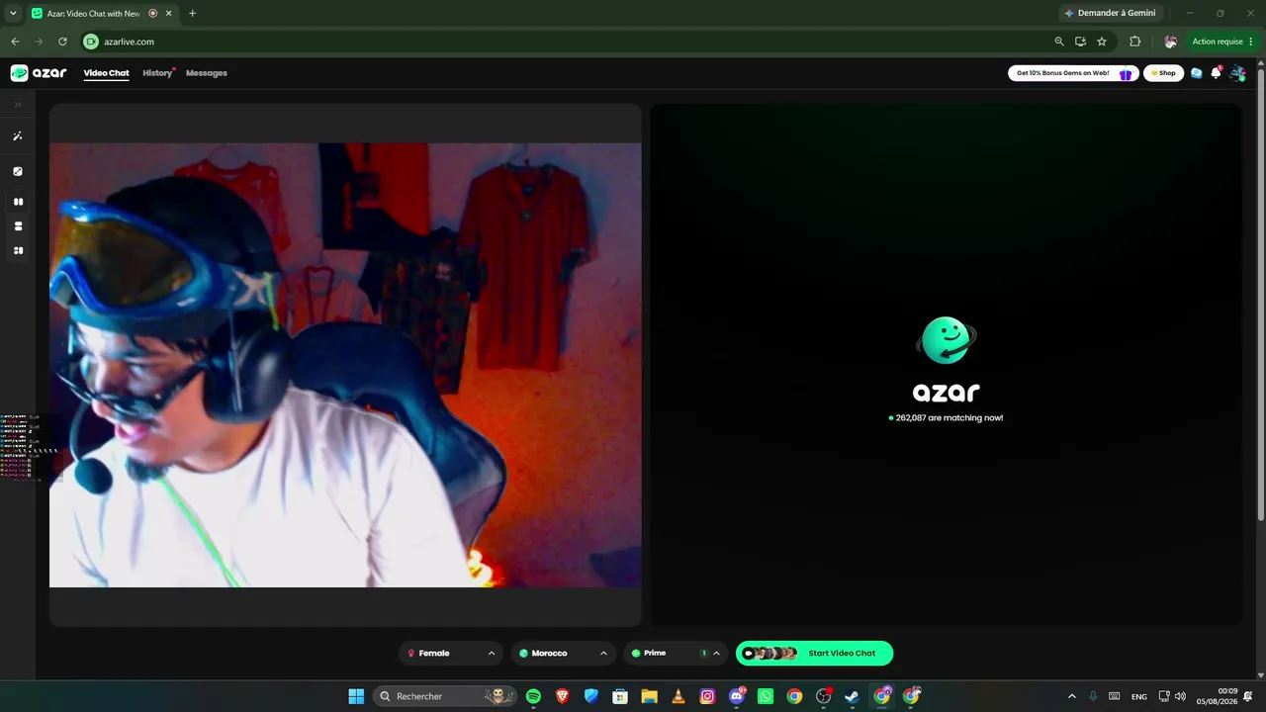This screenshot has width=1266, height=712.
Task: Close the Azar browser tab
Action: click(170, 14)
